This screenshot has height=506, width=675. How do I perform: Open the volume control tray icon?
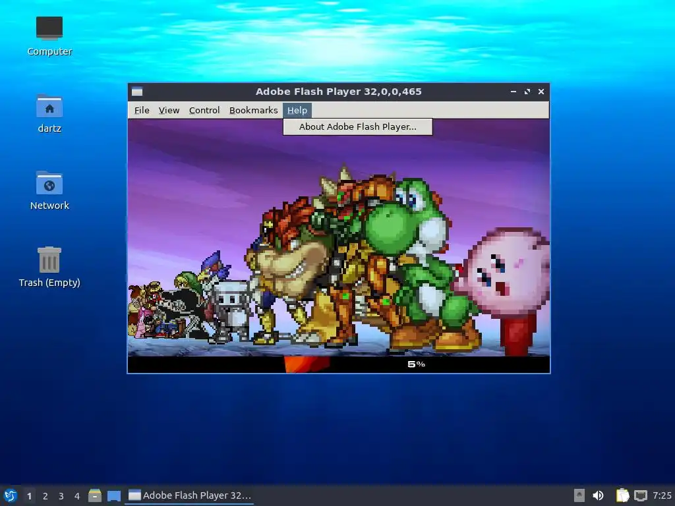(x=598, y=495)
